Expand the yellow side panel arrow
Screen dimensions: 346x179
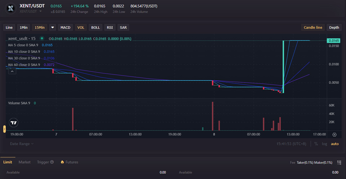click(x=5, y=129)
